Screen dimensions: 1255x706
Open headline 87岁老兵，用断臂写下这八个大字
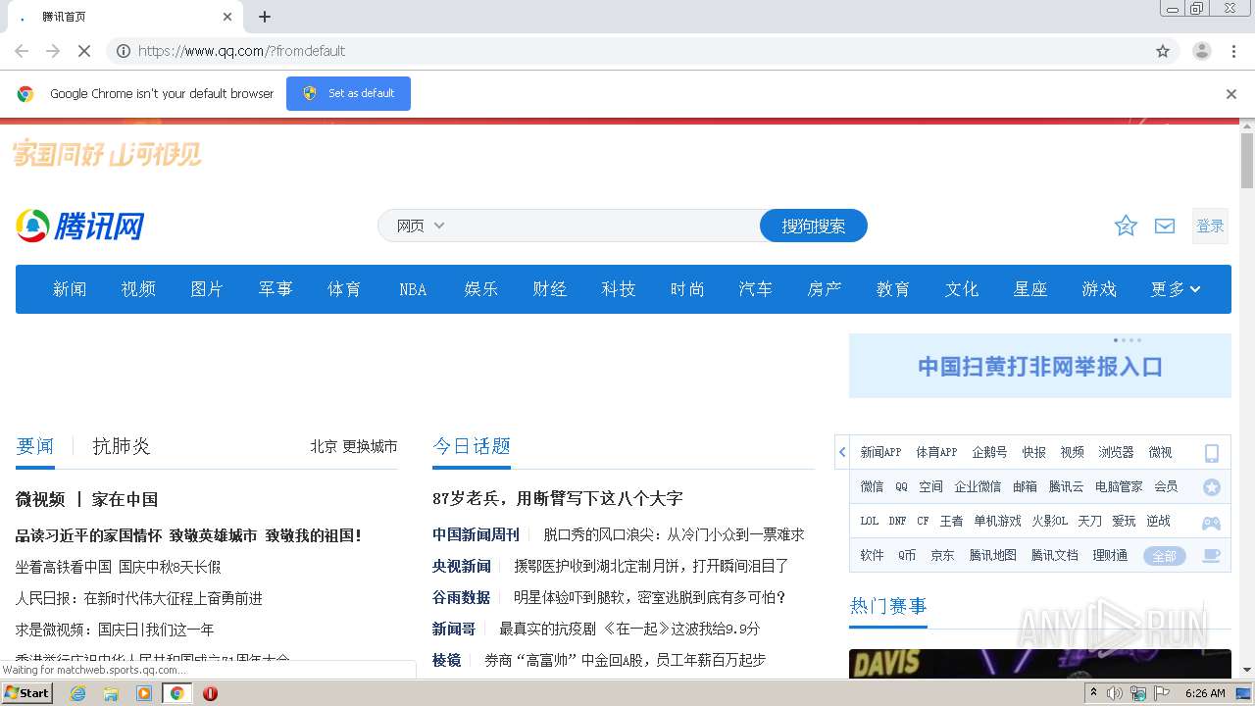(x=557, y=498)
